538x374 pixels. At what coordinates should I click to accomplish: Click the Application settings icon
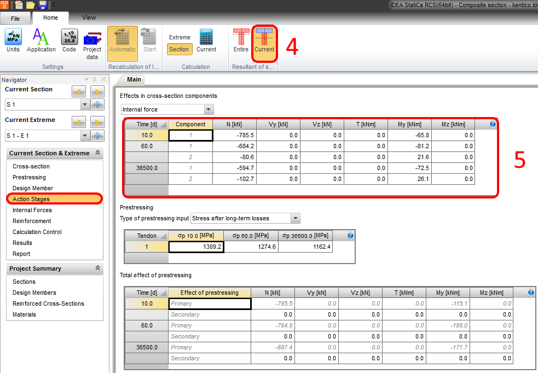click(41, 40)
